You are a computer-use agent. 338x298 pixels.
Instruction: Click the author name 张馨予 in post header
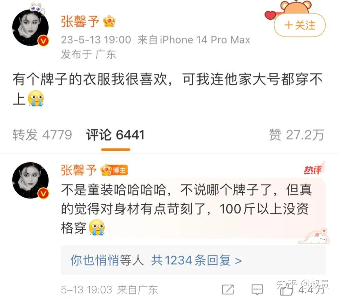click(x=80, y=22)
